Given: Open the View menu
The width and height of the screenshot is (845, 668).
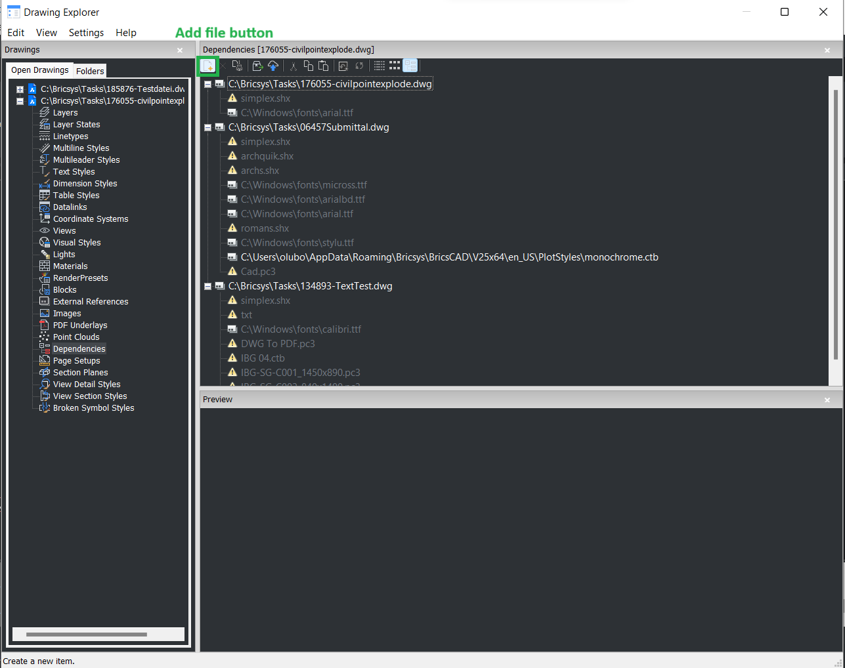Looking at the screenshot, I should 47,33.
